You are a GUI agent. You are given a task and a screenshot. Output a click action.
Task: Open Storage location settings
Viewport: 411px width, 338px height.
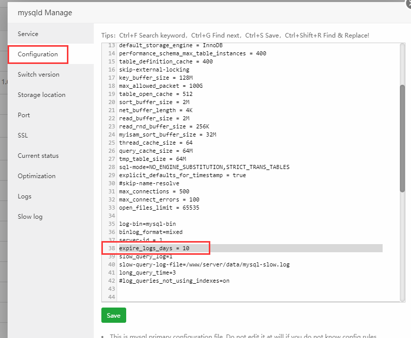42,95
